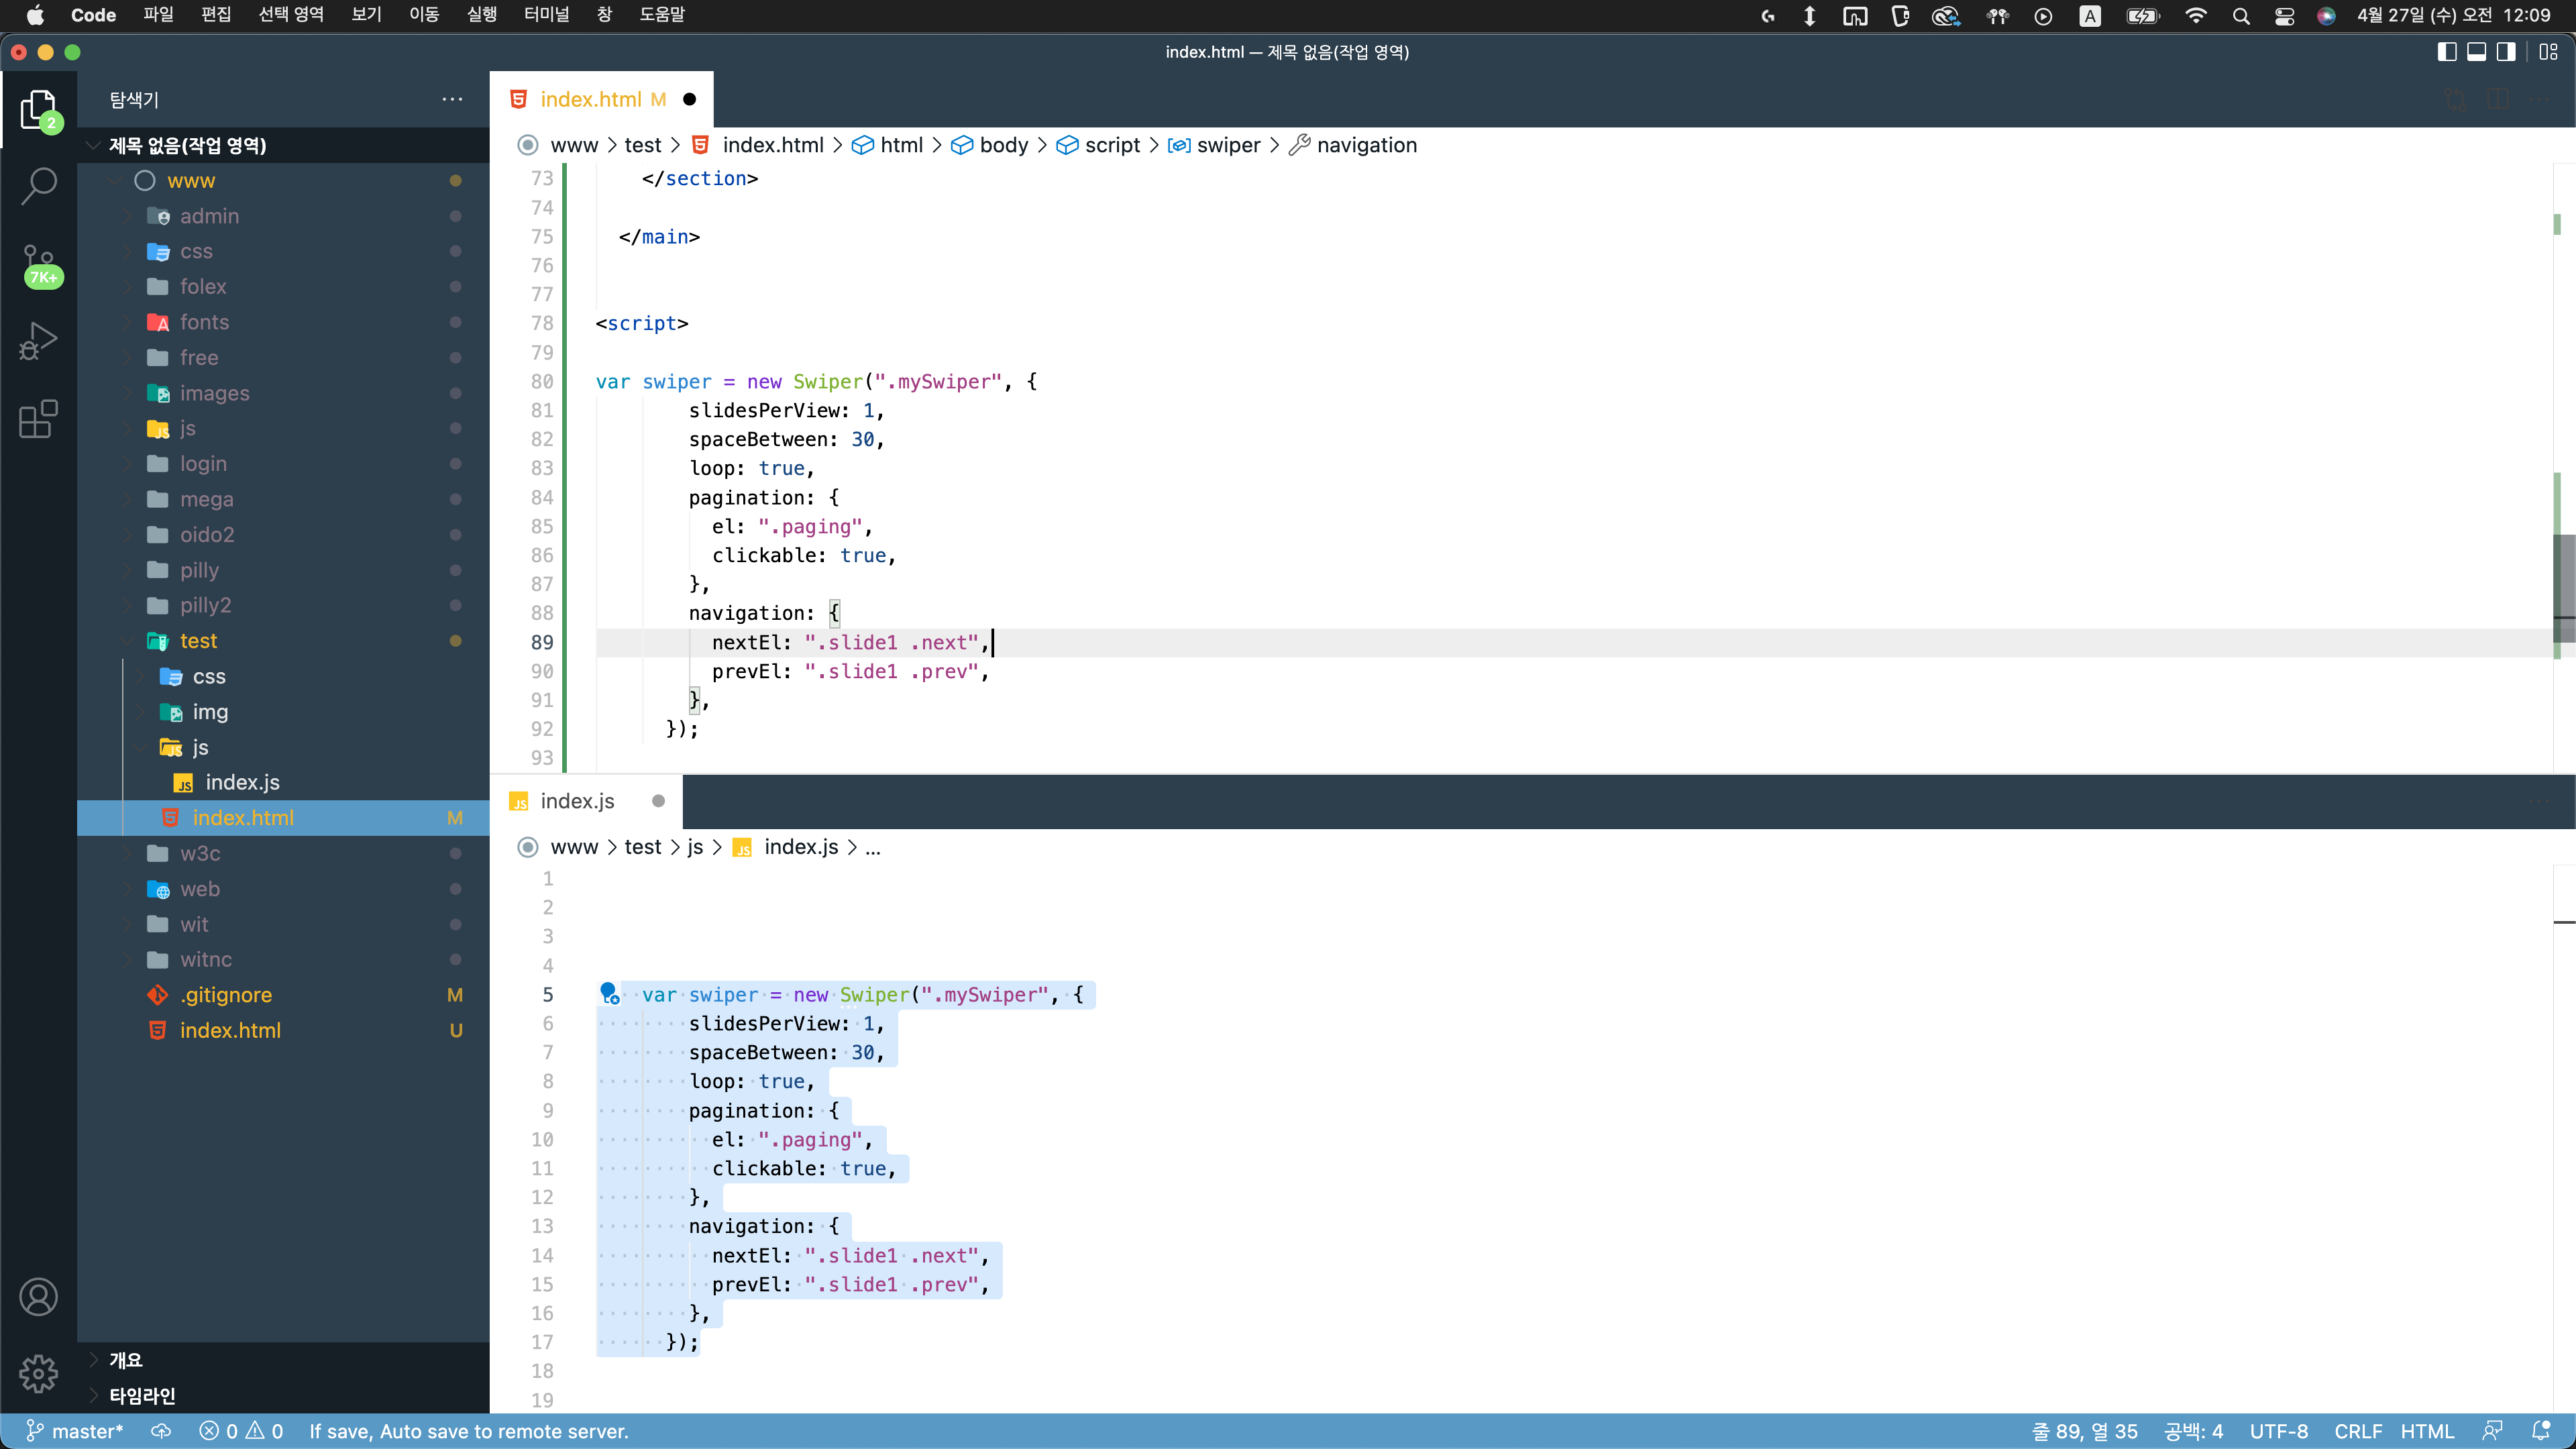Viewport: 2576px width, 1449px height.
Task: Open the Extensions view icon
Action: click(39, 418)
